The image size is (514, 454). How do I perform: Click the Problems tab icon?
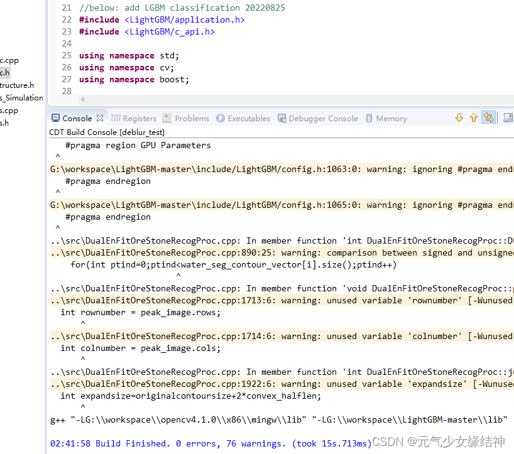click(x=167, y=118)
